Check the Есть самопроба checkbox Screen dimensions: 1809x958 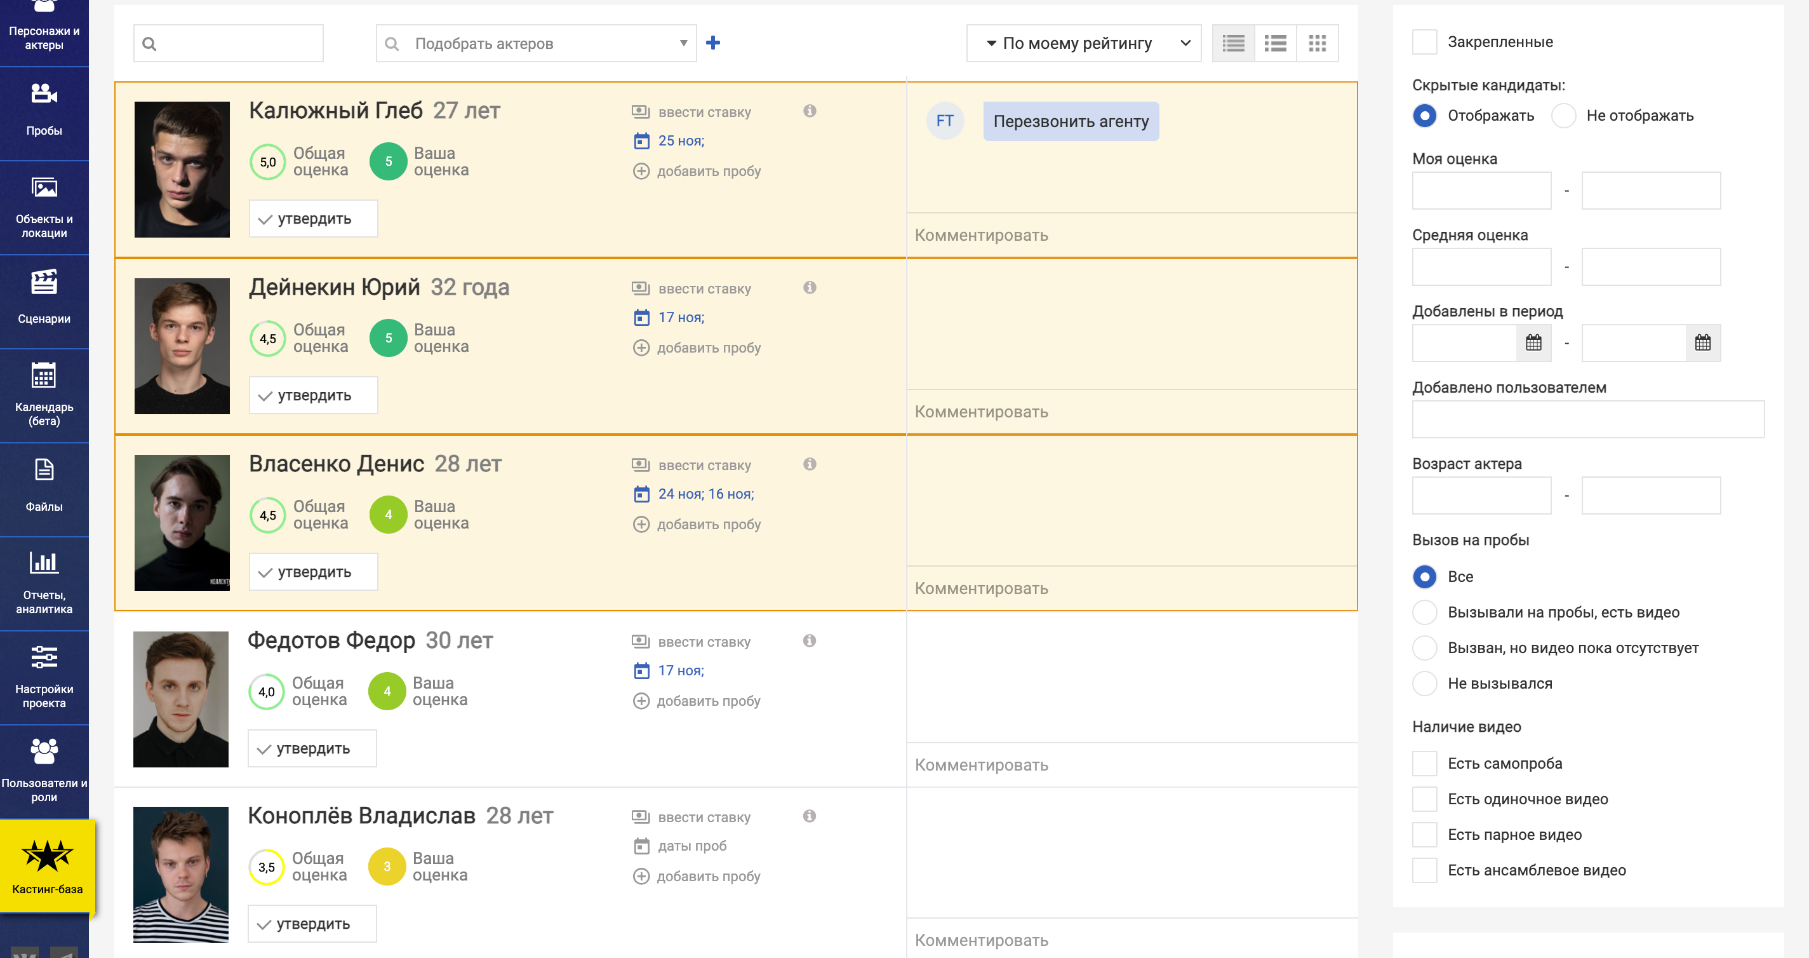tap(1424, 764)
